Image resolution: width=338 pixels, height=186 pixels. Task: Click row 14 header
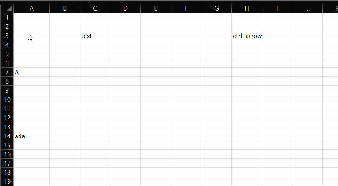point(7,136)
